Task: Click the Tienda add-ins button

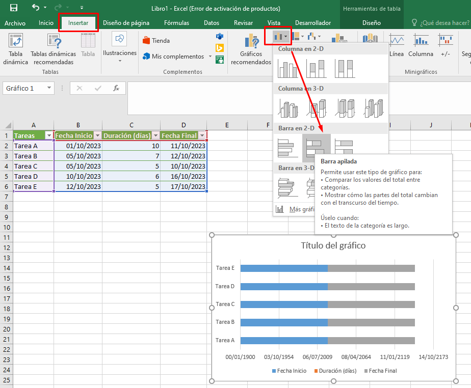Action: [x=156, y=41]
